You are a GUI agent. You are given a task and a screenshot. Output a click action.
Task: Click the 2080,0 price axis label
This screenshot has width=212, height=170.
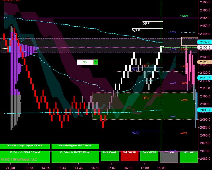click(205, 135)
